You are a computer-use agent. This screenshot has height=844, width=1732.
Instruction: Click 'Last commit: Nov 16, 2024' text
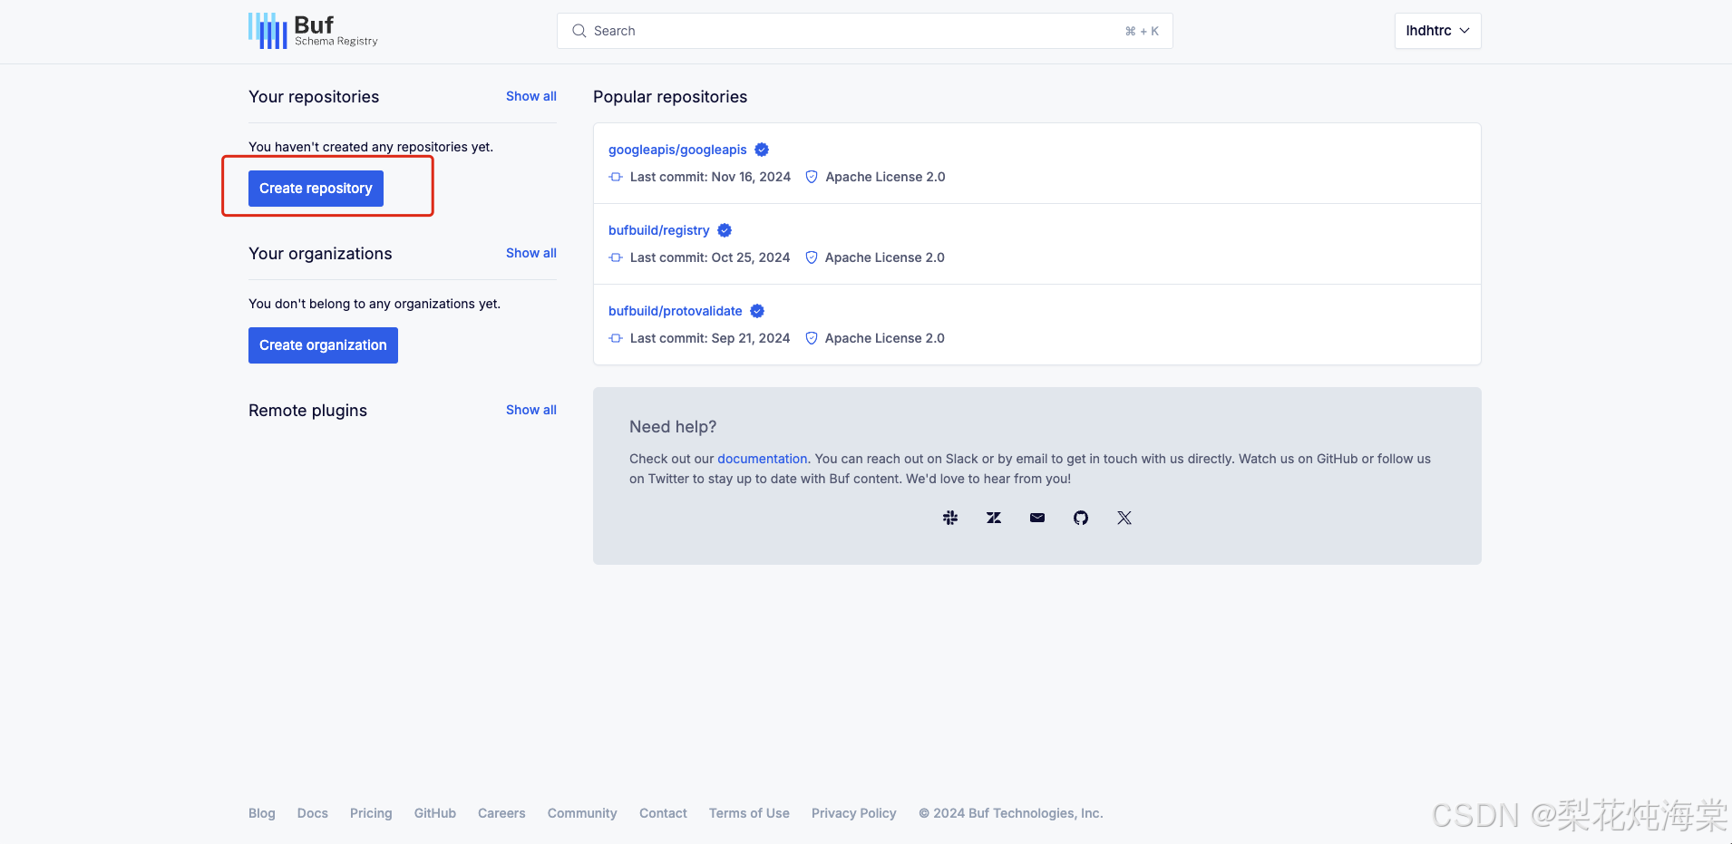pyautogui.click(x=710, y=177)
